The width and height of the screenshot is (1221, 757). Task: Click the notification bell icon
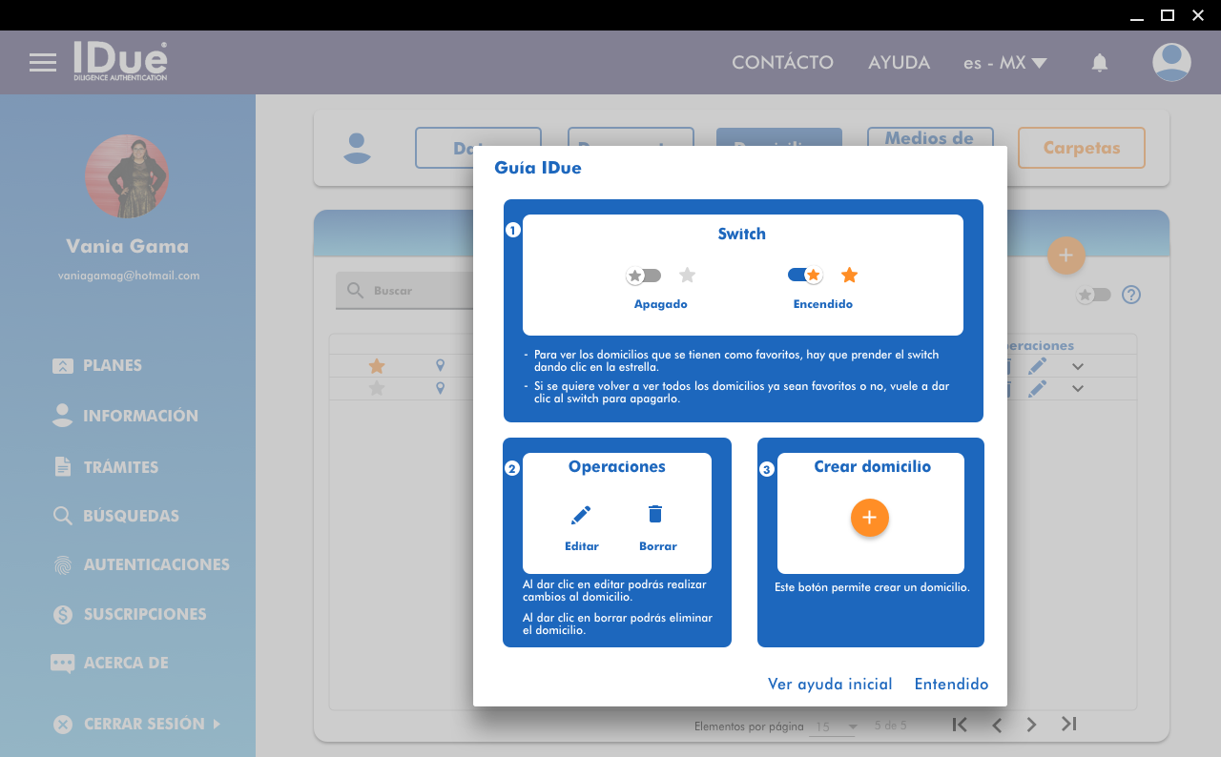[x=1100, y=63]
